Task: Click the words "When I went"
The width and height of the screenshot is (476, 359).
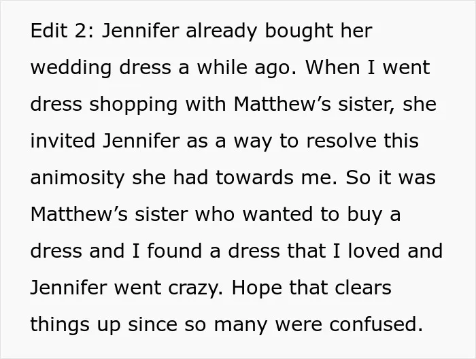Action: (x=368, y=67)
